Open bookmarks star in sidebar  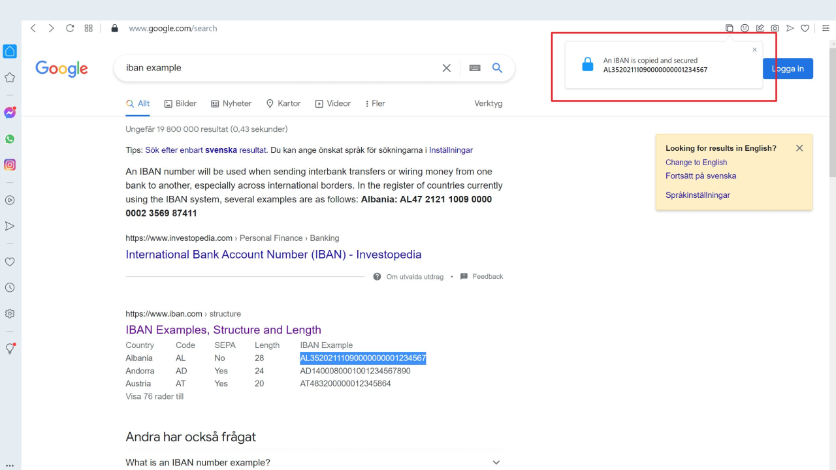(x=10, y=78)
